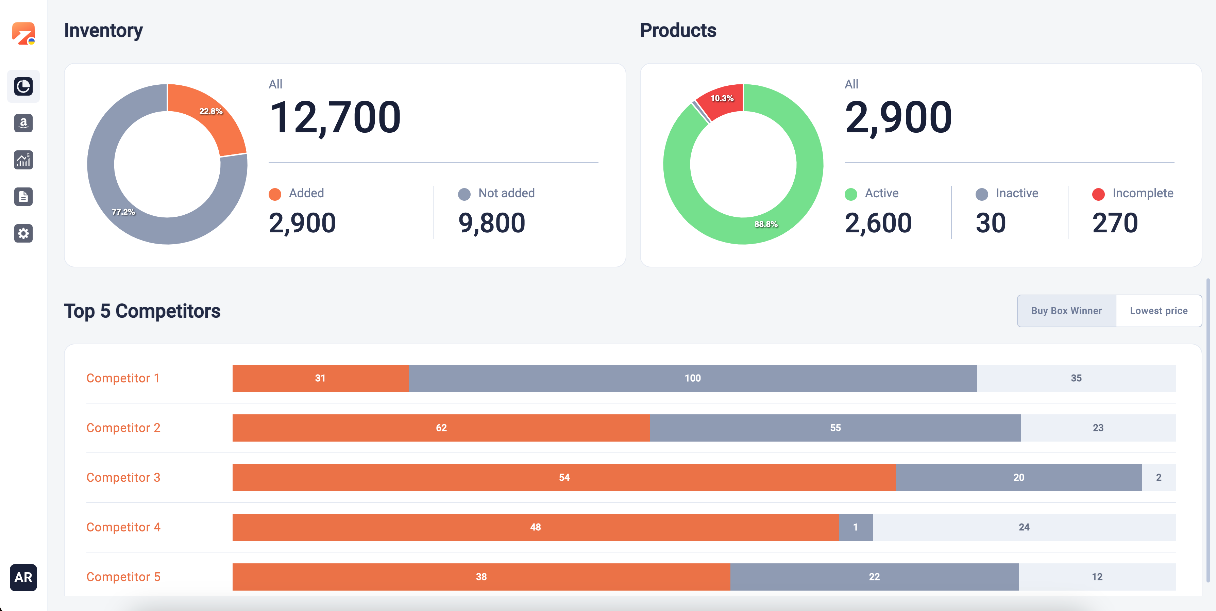Select the Buy Box Winner tab
The height and width of the screenshot is (611, 1216).
click(1066, 311)
